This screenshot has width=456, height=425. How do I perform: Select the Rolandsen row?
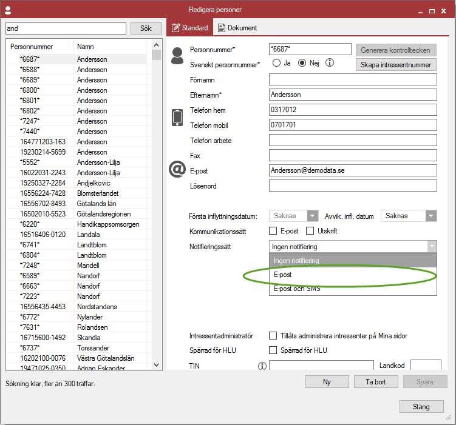pos(77,327)
